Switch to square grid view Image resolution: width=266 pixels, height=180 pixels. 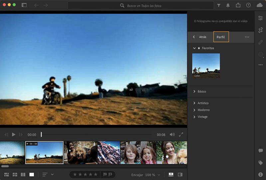coord(15,174)
